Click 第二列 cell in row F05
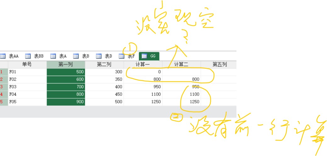 pyautogui.click(x=104, y=102)
